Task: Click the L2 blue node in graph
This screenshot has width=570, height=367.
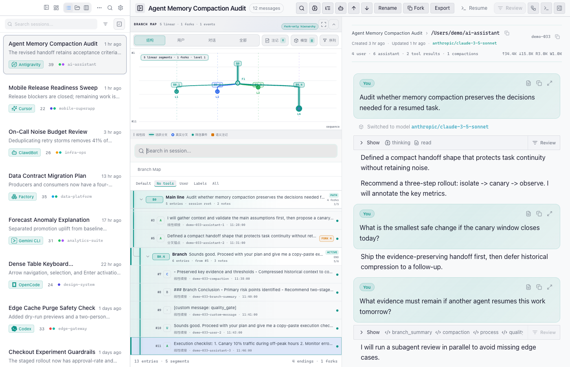Action: coord(217,92)
